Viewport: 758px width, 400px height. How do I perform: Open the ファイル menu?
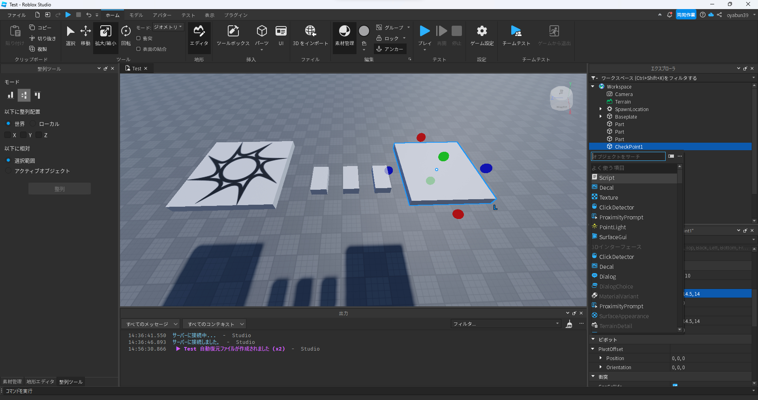17,15
